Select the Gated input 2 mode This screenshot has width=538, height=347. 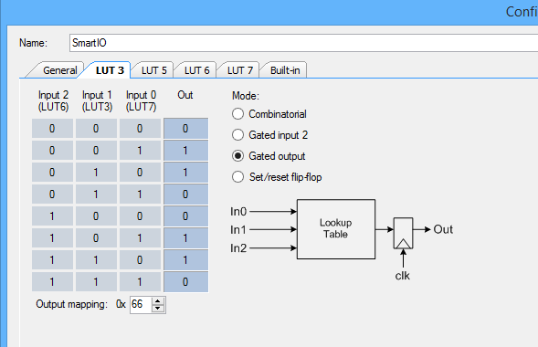(237, 135)
